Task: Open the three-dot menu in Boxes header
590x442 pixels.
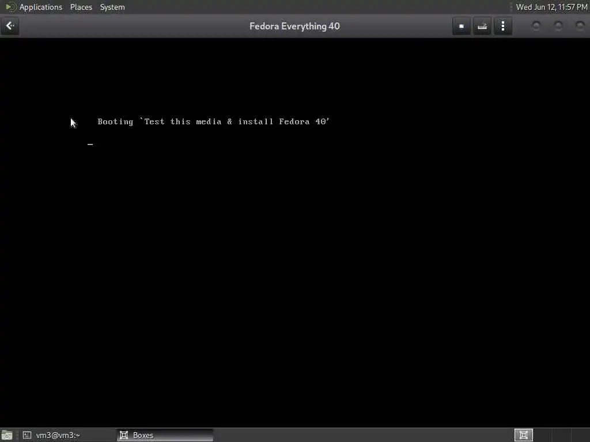Action: (x=503, y=26)
